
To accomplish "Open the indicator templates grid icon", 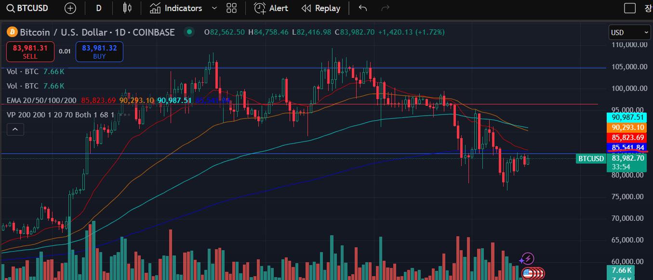I will [x=231, y=8].
